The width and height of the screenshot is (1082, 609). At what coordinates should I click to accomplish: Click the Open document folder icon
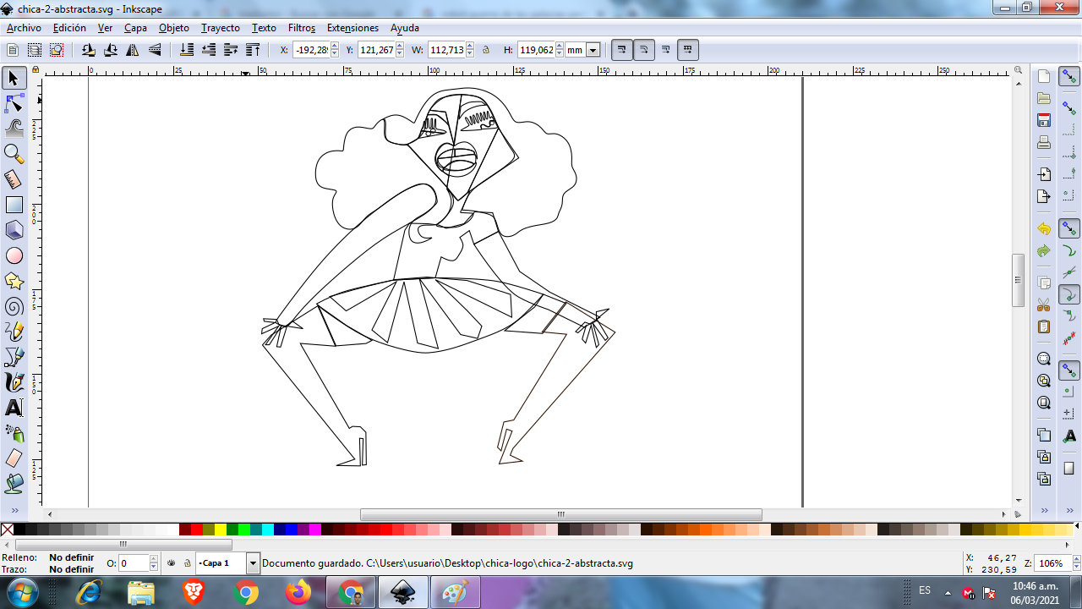(x=1044, y=98)
